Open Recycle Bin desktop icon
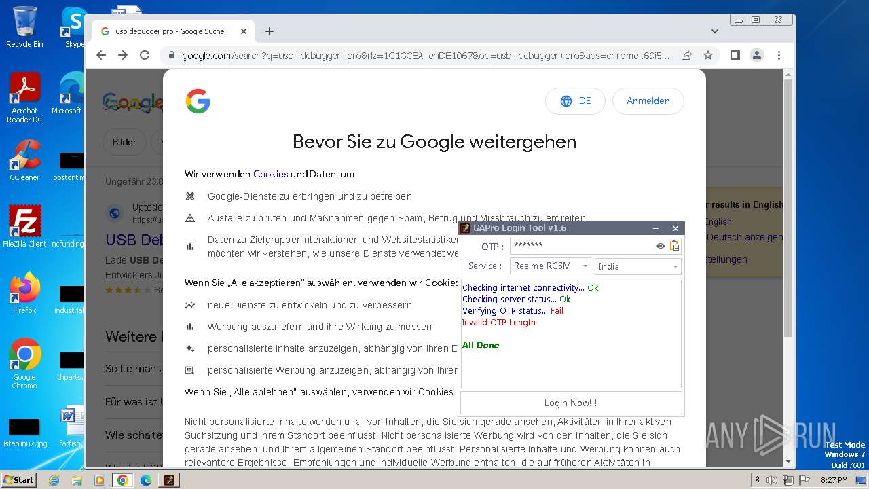Image resolution: width=869 pixels, height=489 pixels. [24, 27]
